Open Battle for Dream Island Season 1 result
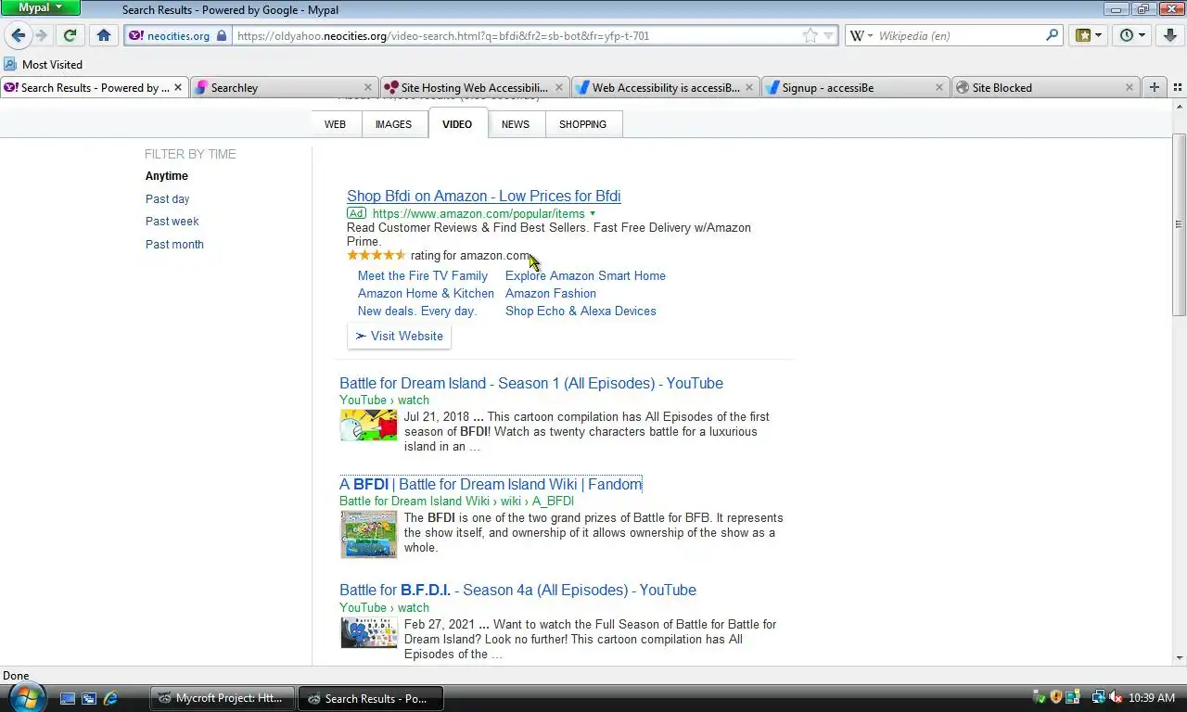 pyautogui.click(x=531, y=383)
